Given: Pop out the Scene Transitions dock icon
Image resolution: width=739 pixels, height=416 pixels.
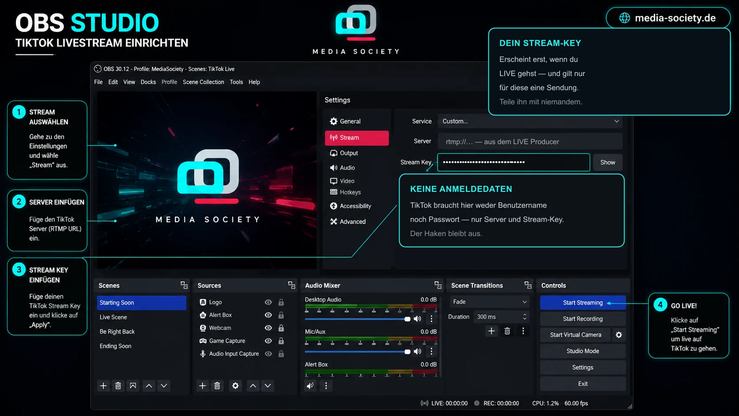Looking at the screenshot, I should tap(528, 285).
